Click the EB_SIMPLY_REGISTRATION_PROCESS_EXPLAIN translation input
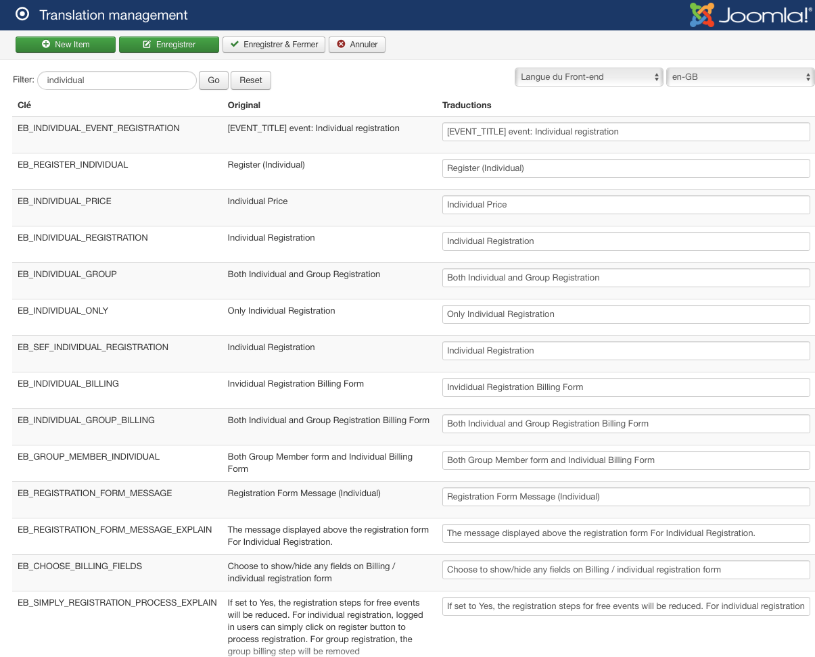Screen dimensions: 815x657 point(626,606)
